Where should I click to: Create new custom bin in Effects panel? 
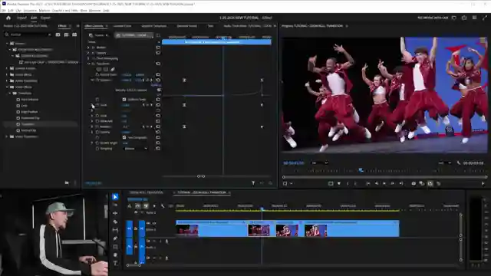pyautogui.click(x=67, y=182)
